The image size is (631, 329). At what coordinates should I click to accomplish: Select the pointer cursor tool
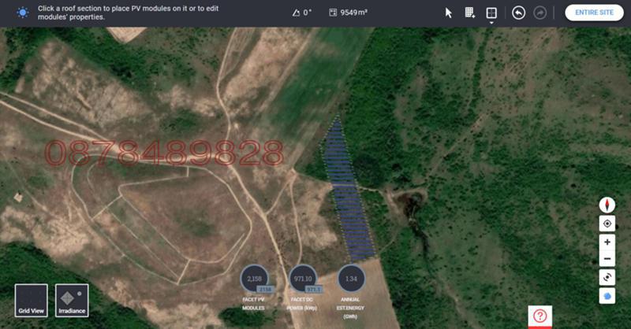point(449,13)
